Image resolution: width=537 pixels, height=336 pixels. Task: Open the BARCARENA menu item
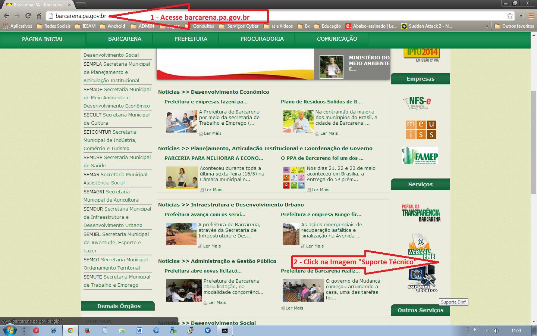coord(125,39)
